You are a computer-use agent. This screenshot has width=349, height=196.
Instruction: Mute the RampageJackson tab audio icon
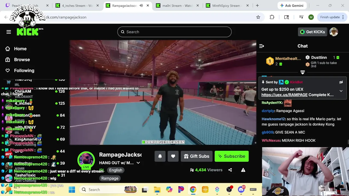pos(141,5)
